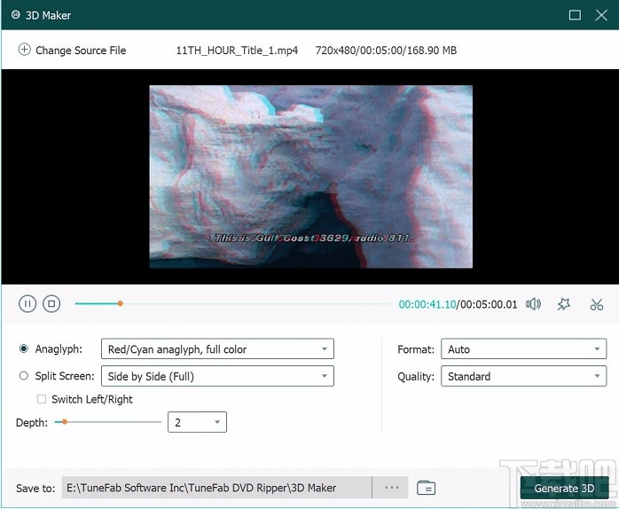This screenshot has width=619, height=509.
Task: Click the video playback progress slider
Action: (232, 303)
